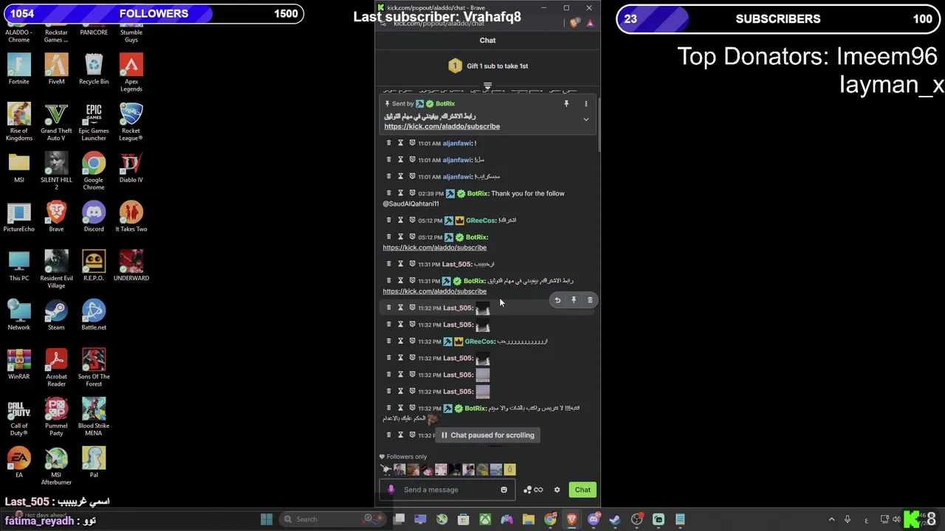
Task: Open chat settings gear icon
Action: [x=557, y=490]
